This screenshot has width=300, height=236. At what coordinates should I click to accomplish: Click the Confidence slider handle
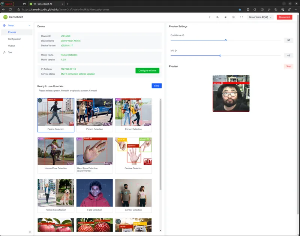click(x=226, y=40)
